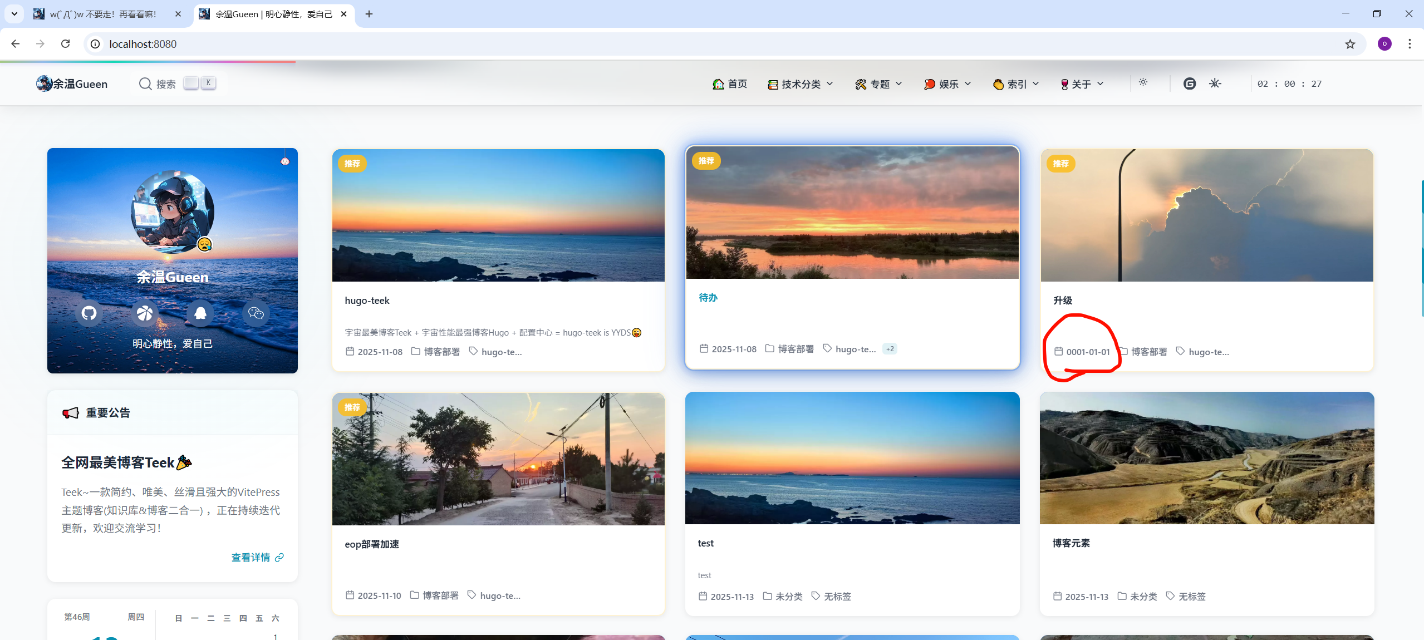Bookmark this page with the star icon
Viewport: 1424px width, 640px height.
1350,44
